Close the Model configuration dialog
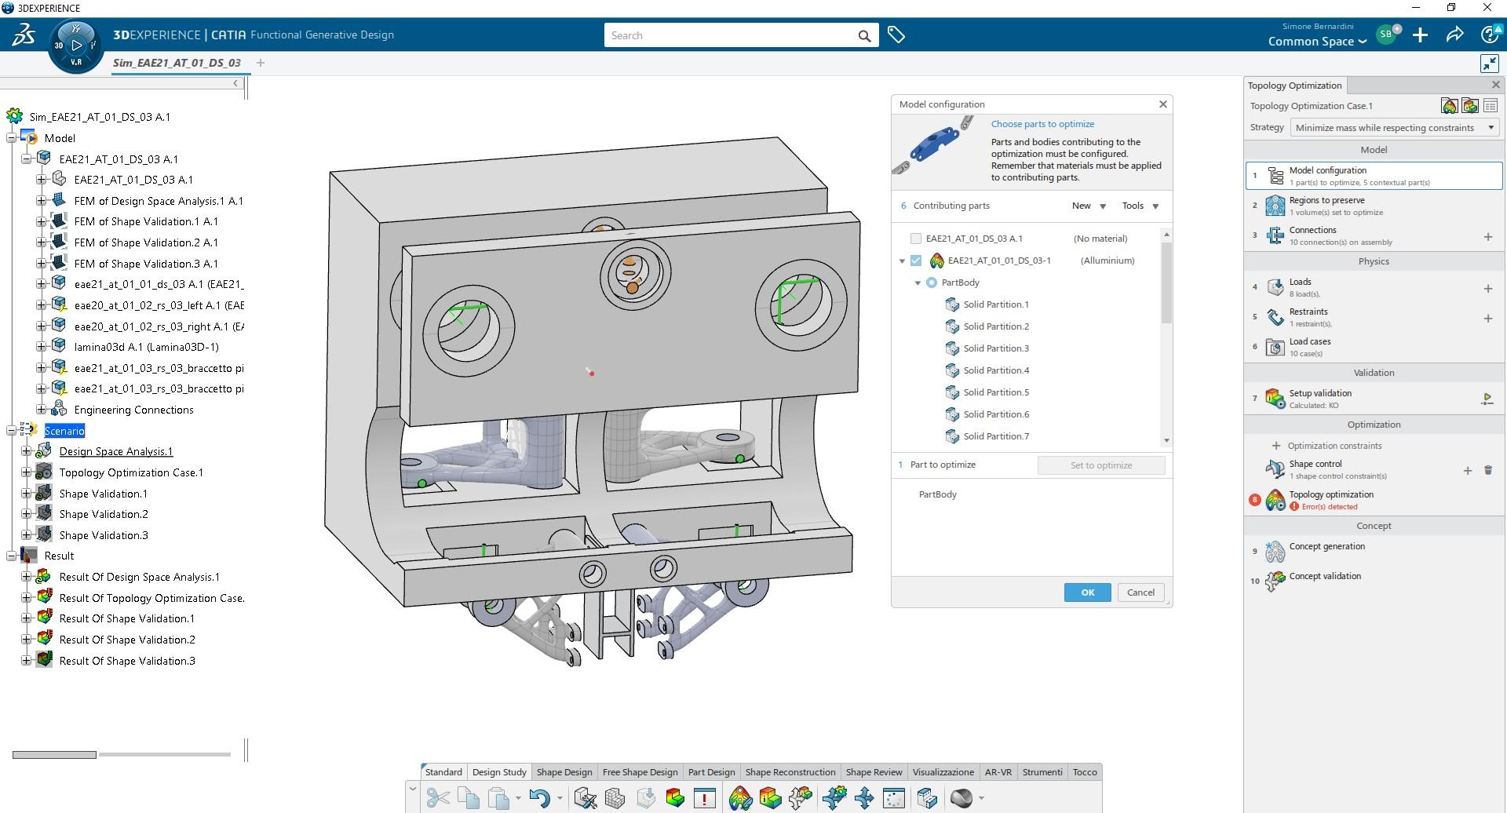1507x813 pixels. [1163, 104]
